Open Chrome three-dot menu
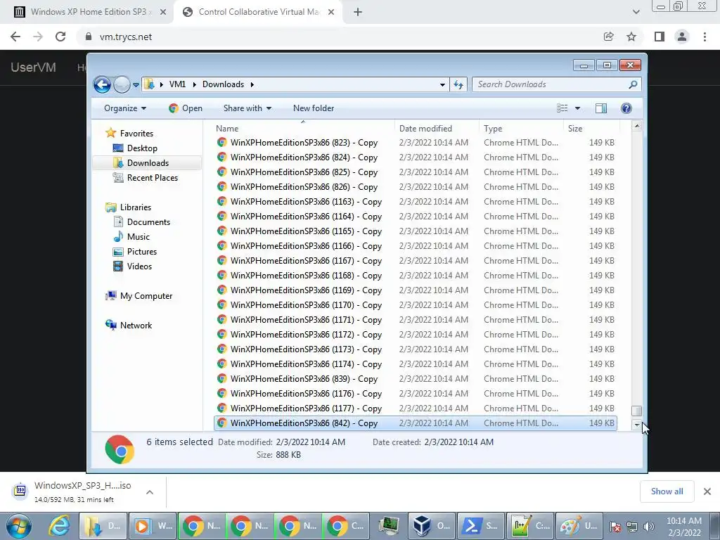This screenshot has width=720, height=540. point(705,37)
